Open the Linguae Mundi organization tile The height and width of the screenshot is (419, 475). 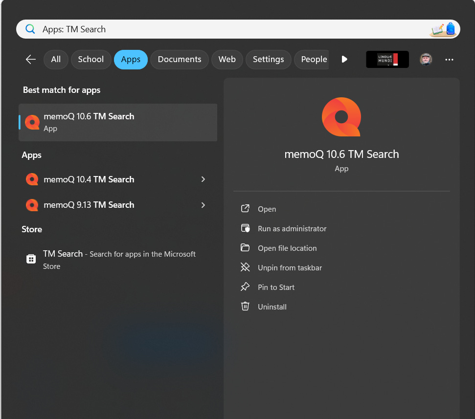click(387, 59)
